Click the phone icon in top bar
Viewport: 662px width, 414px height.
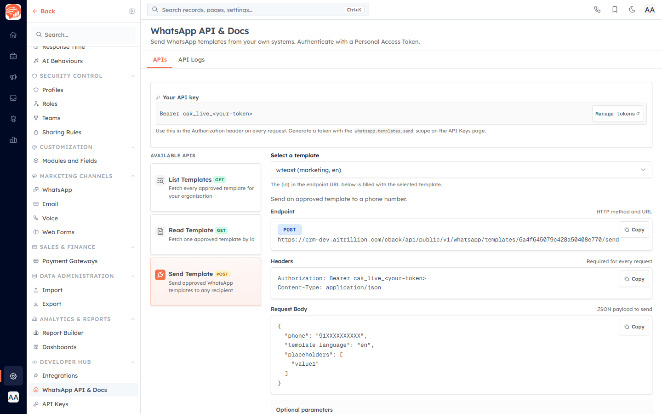click(597, 10)
